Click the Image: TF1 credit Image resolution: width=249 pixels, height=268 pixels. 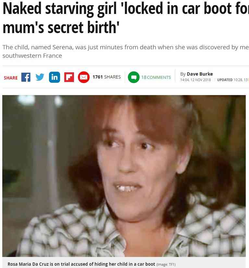pyautogui.click(x=166, y=264)
